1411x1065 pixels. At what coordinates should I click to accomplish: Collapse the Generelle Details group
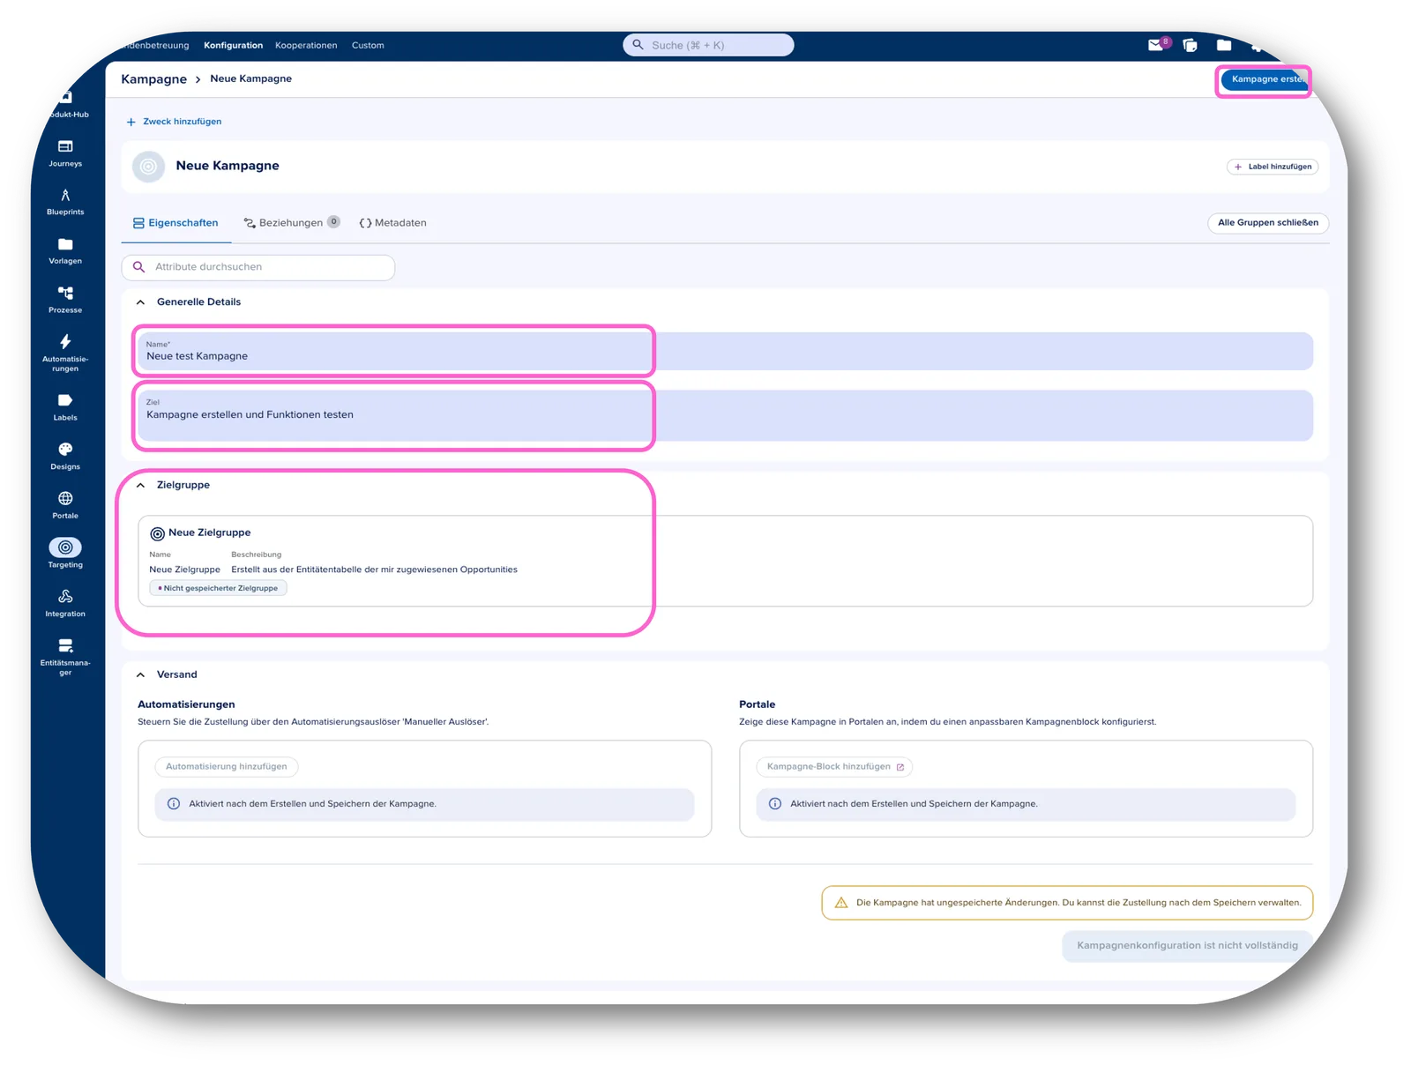click(x=141, y=302)
